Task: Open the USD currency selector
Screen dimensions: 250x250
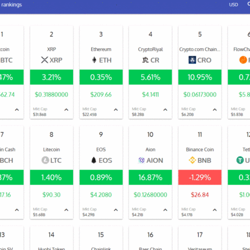Action: (233, 5)
